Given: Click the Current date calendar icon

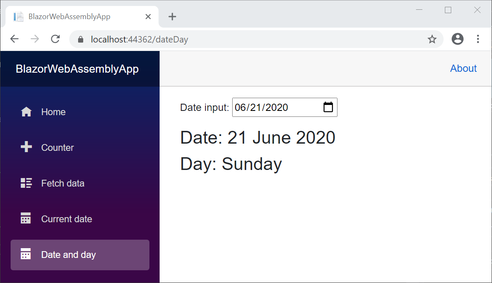Looking at the screenshot, I should (26, 218).
